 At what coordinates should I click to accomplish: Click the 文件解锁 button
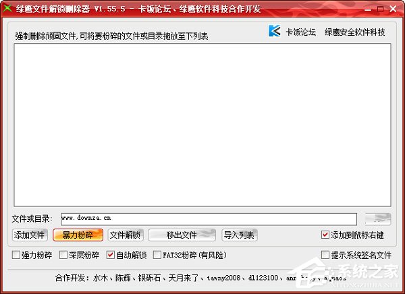[125, 235]
